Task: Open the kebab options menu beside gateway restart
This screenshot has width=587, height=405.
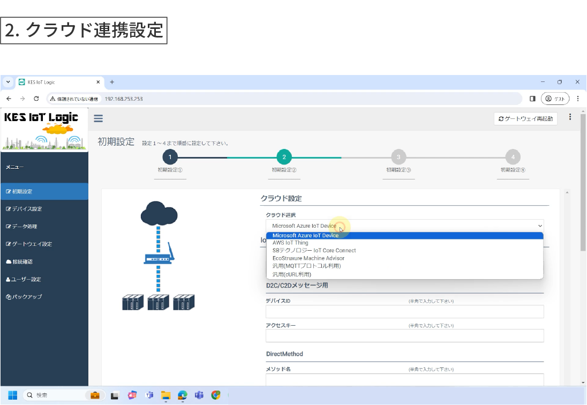Action: tap(570, 117)
